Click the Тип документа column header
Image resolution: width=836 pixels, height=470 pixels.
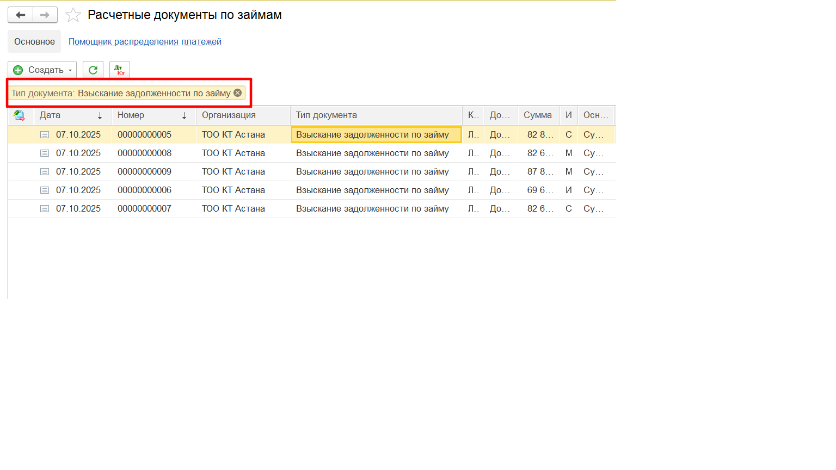[x=376, y=115]
